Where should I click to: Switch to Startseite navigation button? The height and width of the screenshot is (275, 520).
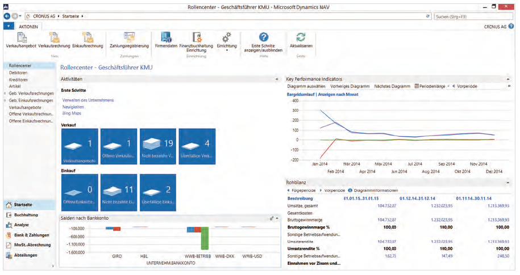[x=30, y=205]
